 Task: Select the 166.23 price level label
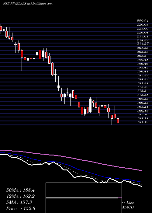coord(143,103)
